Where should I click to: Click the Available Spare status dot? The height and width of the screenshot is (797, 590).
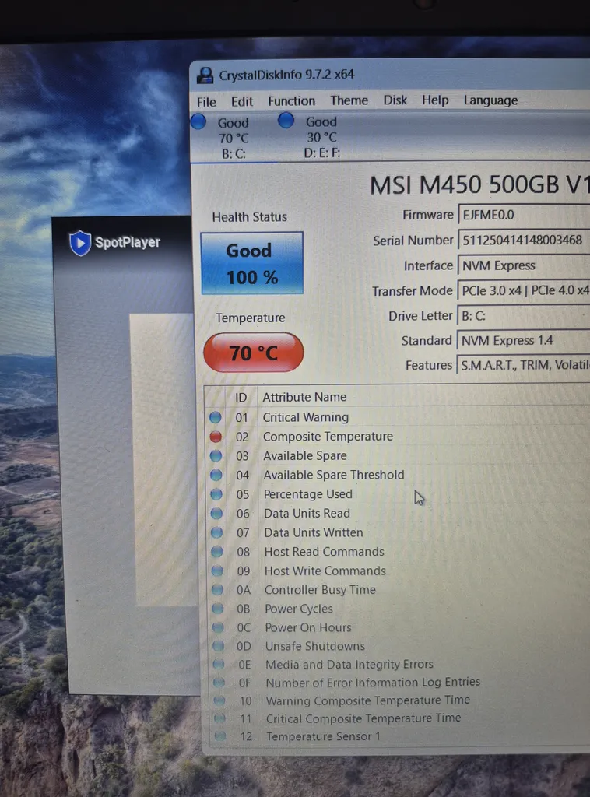216,456
